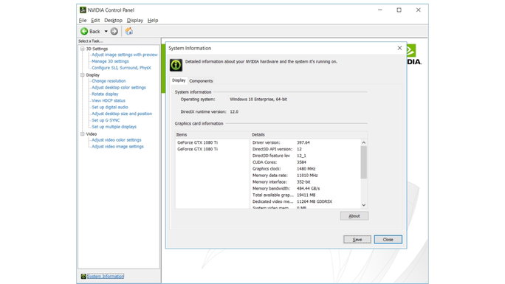This screenshot has width=505, height=284.
Task: Open the Desktop menu
Action: coord(113,20)
